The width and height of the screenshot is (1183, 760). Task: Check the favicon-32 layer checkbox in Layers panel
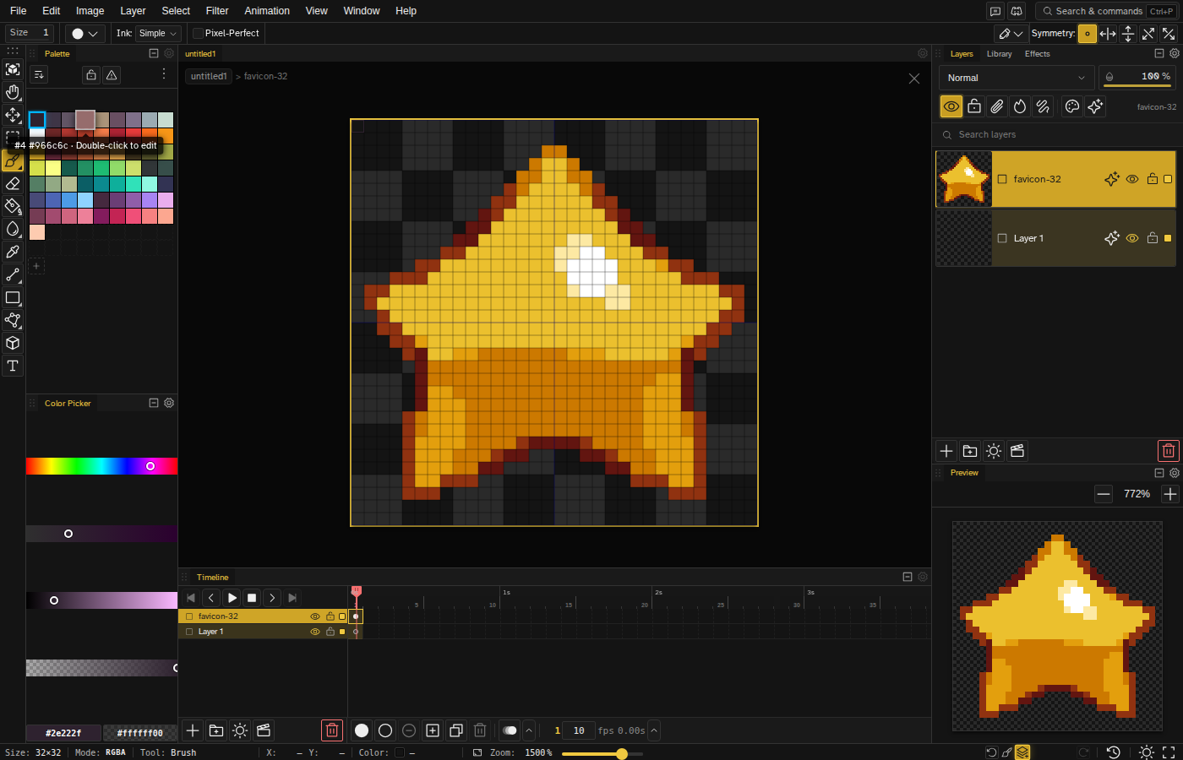click(x=1002, y=179)
